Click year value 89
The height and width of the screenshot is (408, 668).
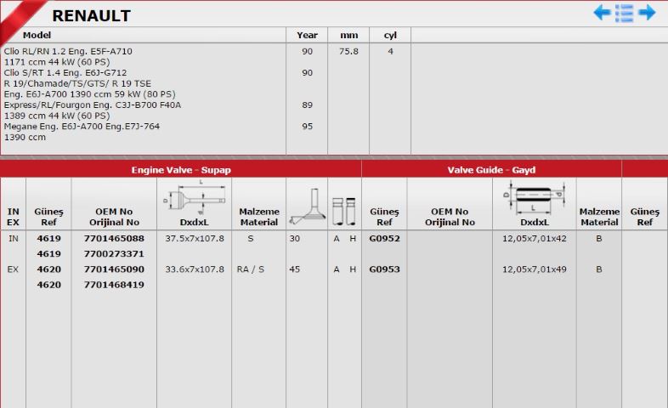point(307,105)
